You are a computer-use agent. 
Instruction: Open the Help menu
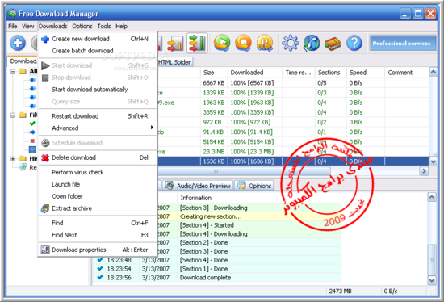[121, 27]
